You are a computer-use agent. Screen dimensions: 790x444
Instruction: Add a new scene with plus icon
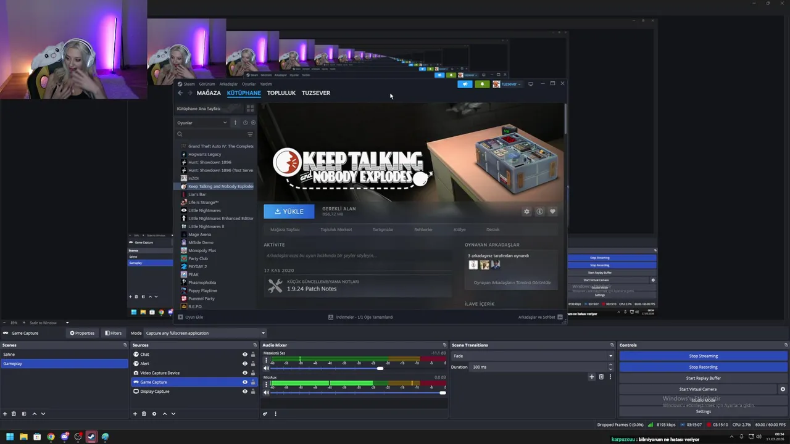point(5,414)
